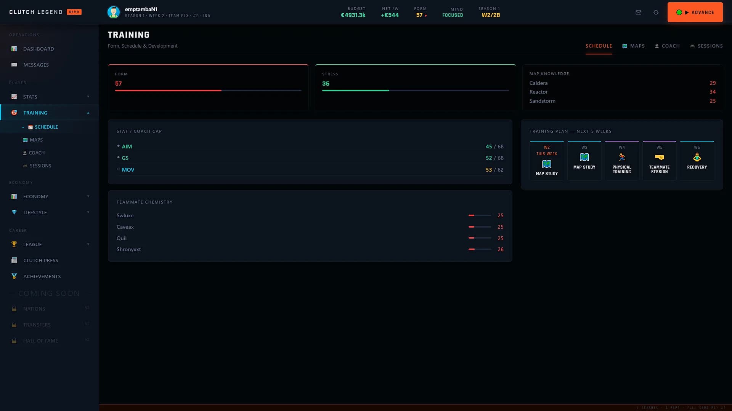The width and height of the screenshot is (732, 411).
Task: Click the Clutch Press newspaper icon
Action: [14, 260]
